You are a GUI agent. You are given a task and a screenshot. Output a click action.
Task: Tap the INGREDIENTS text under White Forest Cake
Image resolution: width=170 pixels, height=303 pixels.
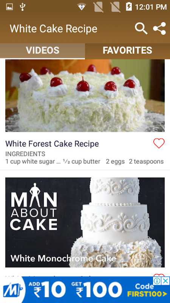point(25,154)
